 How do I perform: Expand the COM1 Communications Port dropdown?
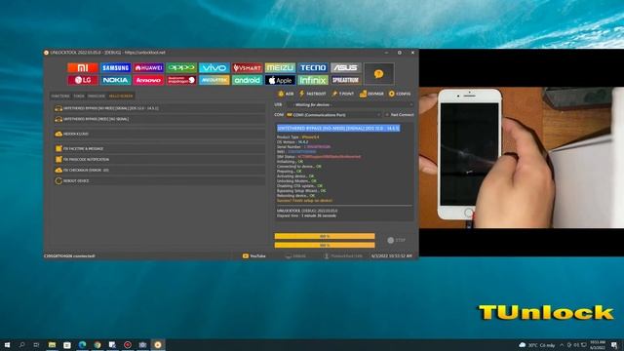point(333,115)
